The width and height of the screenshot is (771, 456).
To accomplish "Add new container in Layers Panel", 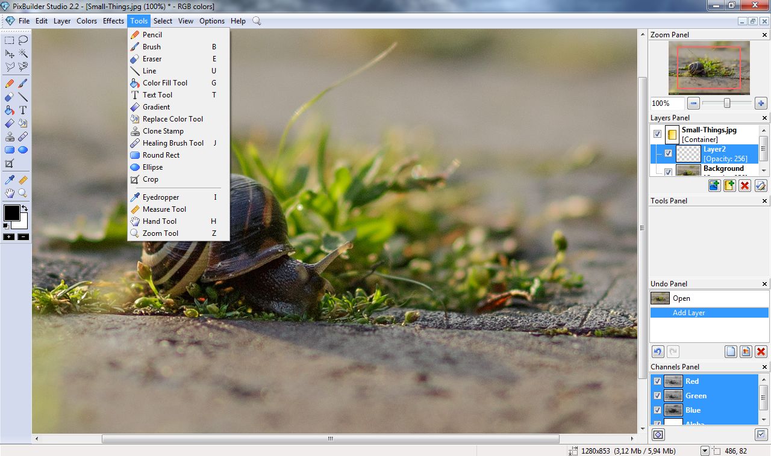I will 729,185.
